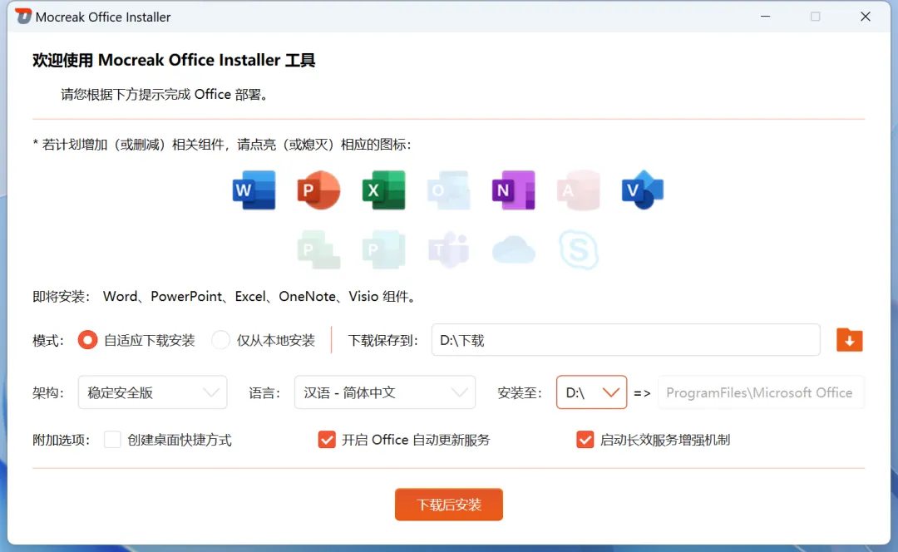
Task: Click the 请您根据下方提示完成 Office 部署 text
Action: click(x=165, y=95)
